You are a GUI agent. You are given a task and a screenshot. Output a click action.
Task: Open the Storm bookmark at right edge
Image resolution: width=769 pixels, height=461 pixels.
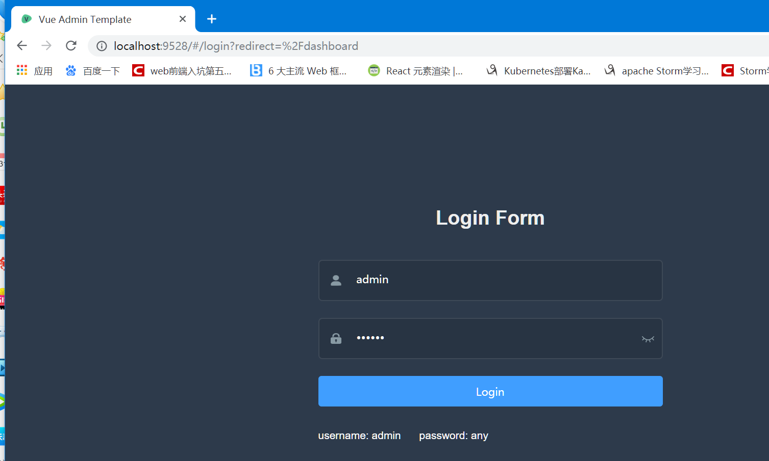tap(745, 71)
